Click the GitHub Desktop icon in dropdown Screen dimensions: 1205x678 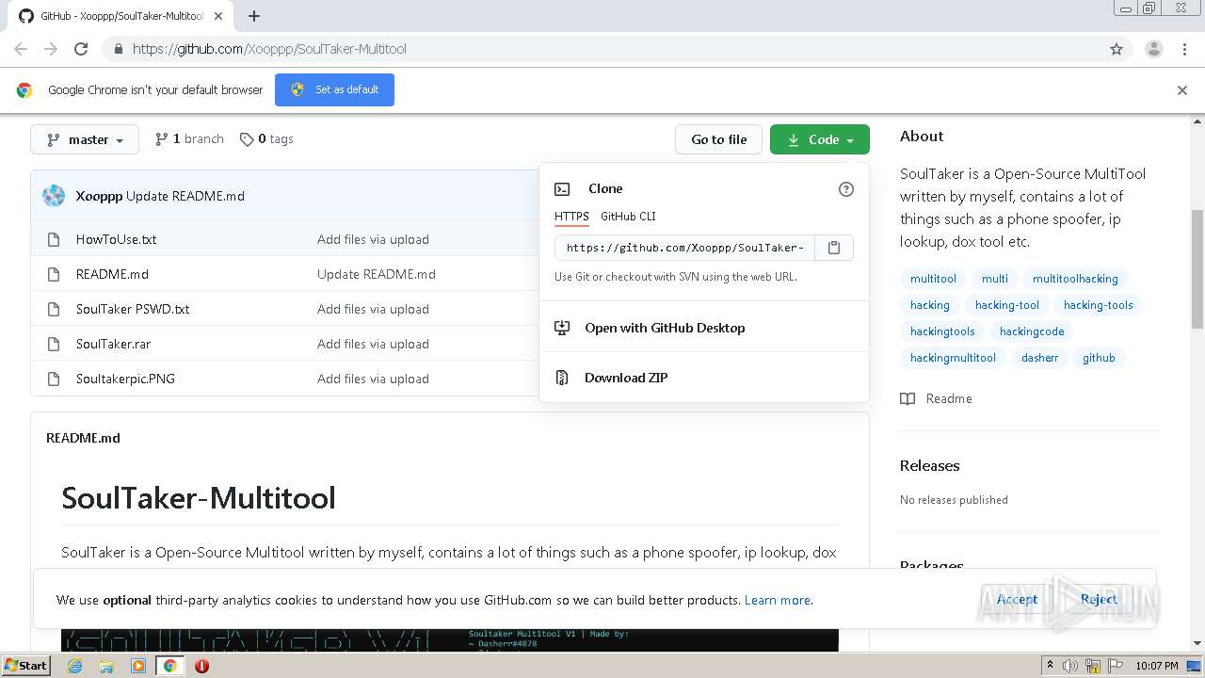562,328
